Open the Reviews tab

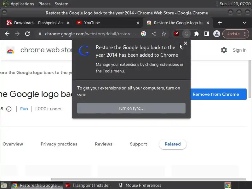click(x=104, y=144)
